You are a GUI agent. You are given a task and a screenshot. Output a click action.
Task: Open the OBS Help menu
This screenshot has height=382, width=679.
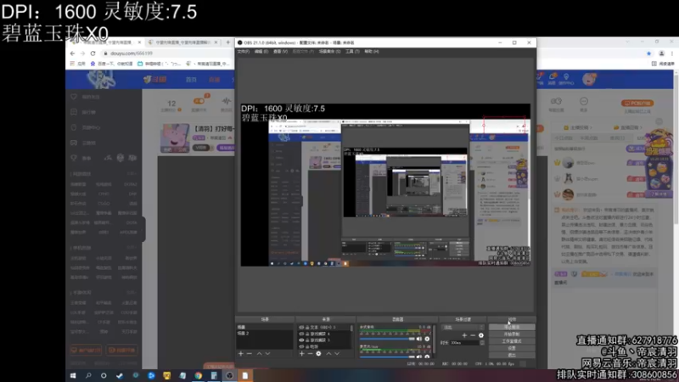point(371,52)
